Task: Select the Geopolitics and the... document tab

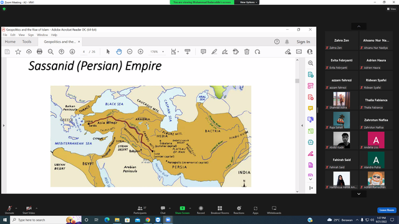Action: [60, 42]
